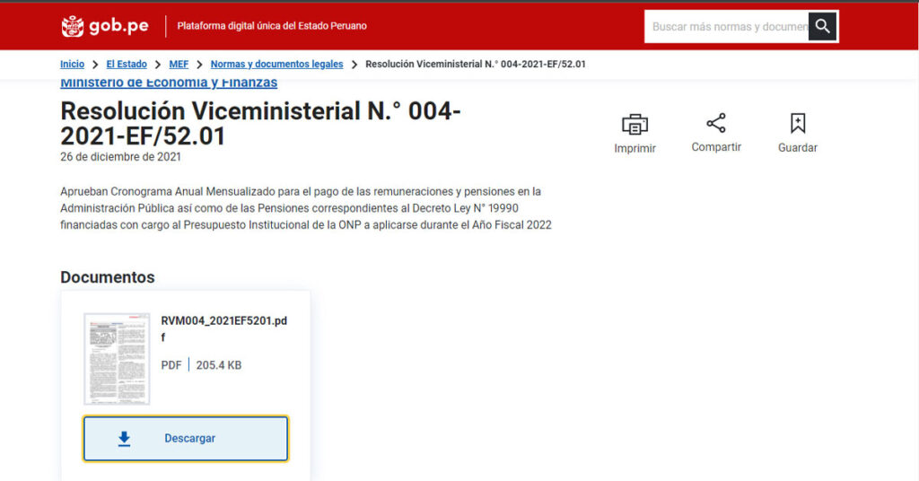Viewport: 919px width, 481px height.
Task: Click the RVM004_2021EF5201.pdf file name
Action: [223, 328]
